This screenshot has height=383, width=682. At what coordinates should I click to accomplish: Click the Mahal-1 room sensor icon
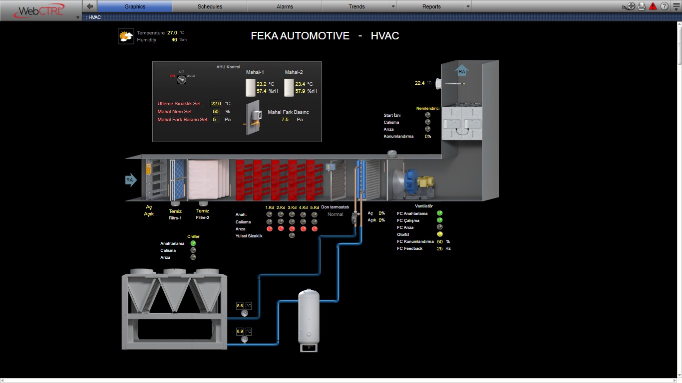tap(251, 87)
